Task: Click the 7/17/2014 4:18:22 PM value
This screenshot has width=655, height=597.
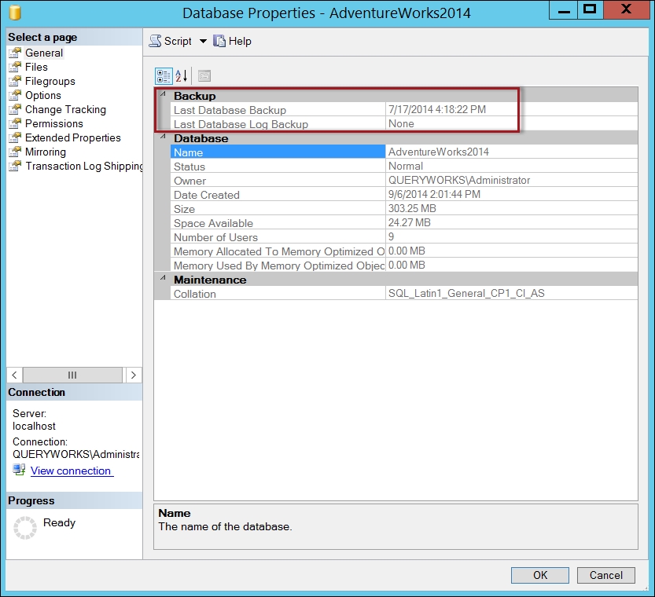Action: pos(437,109)
